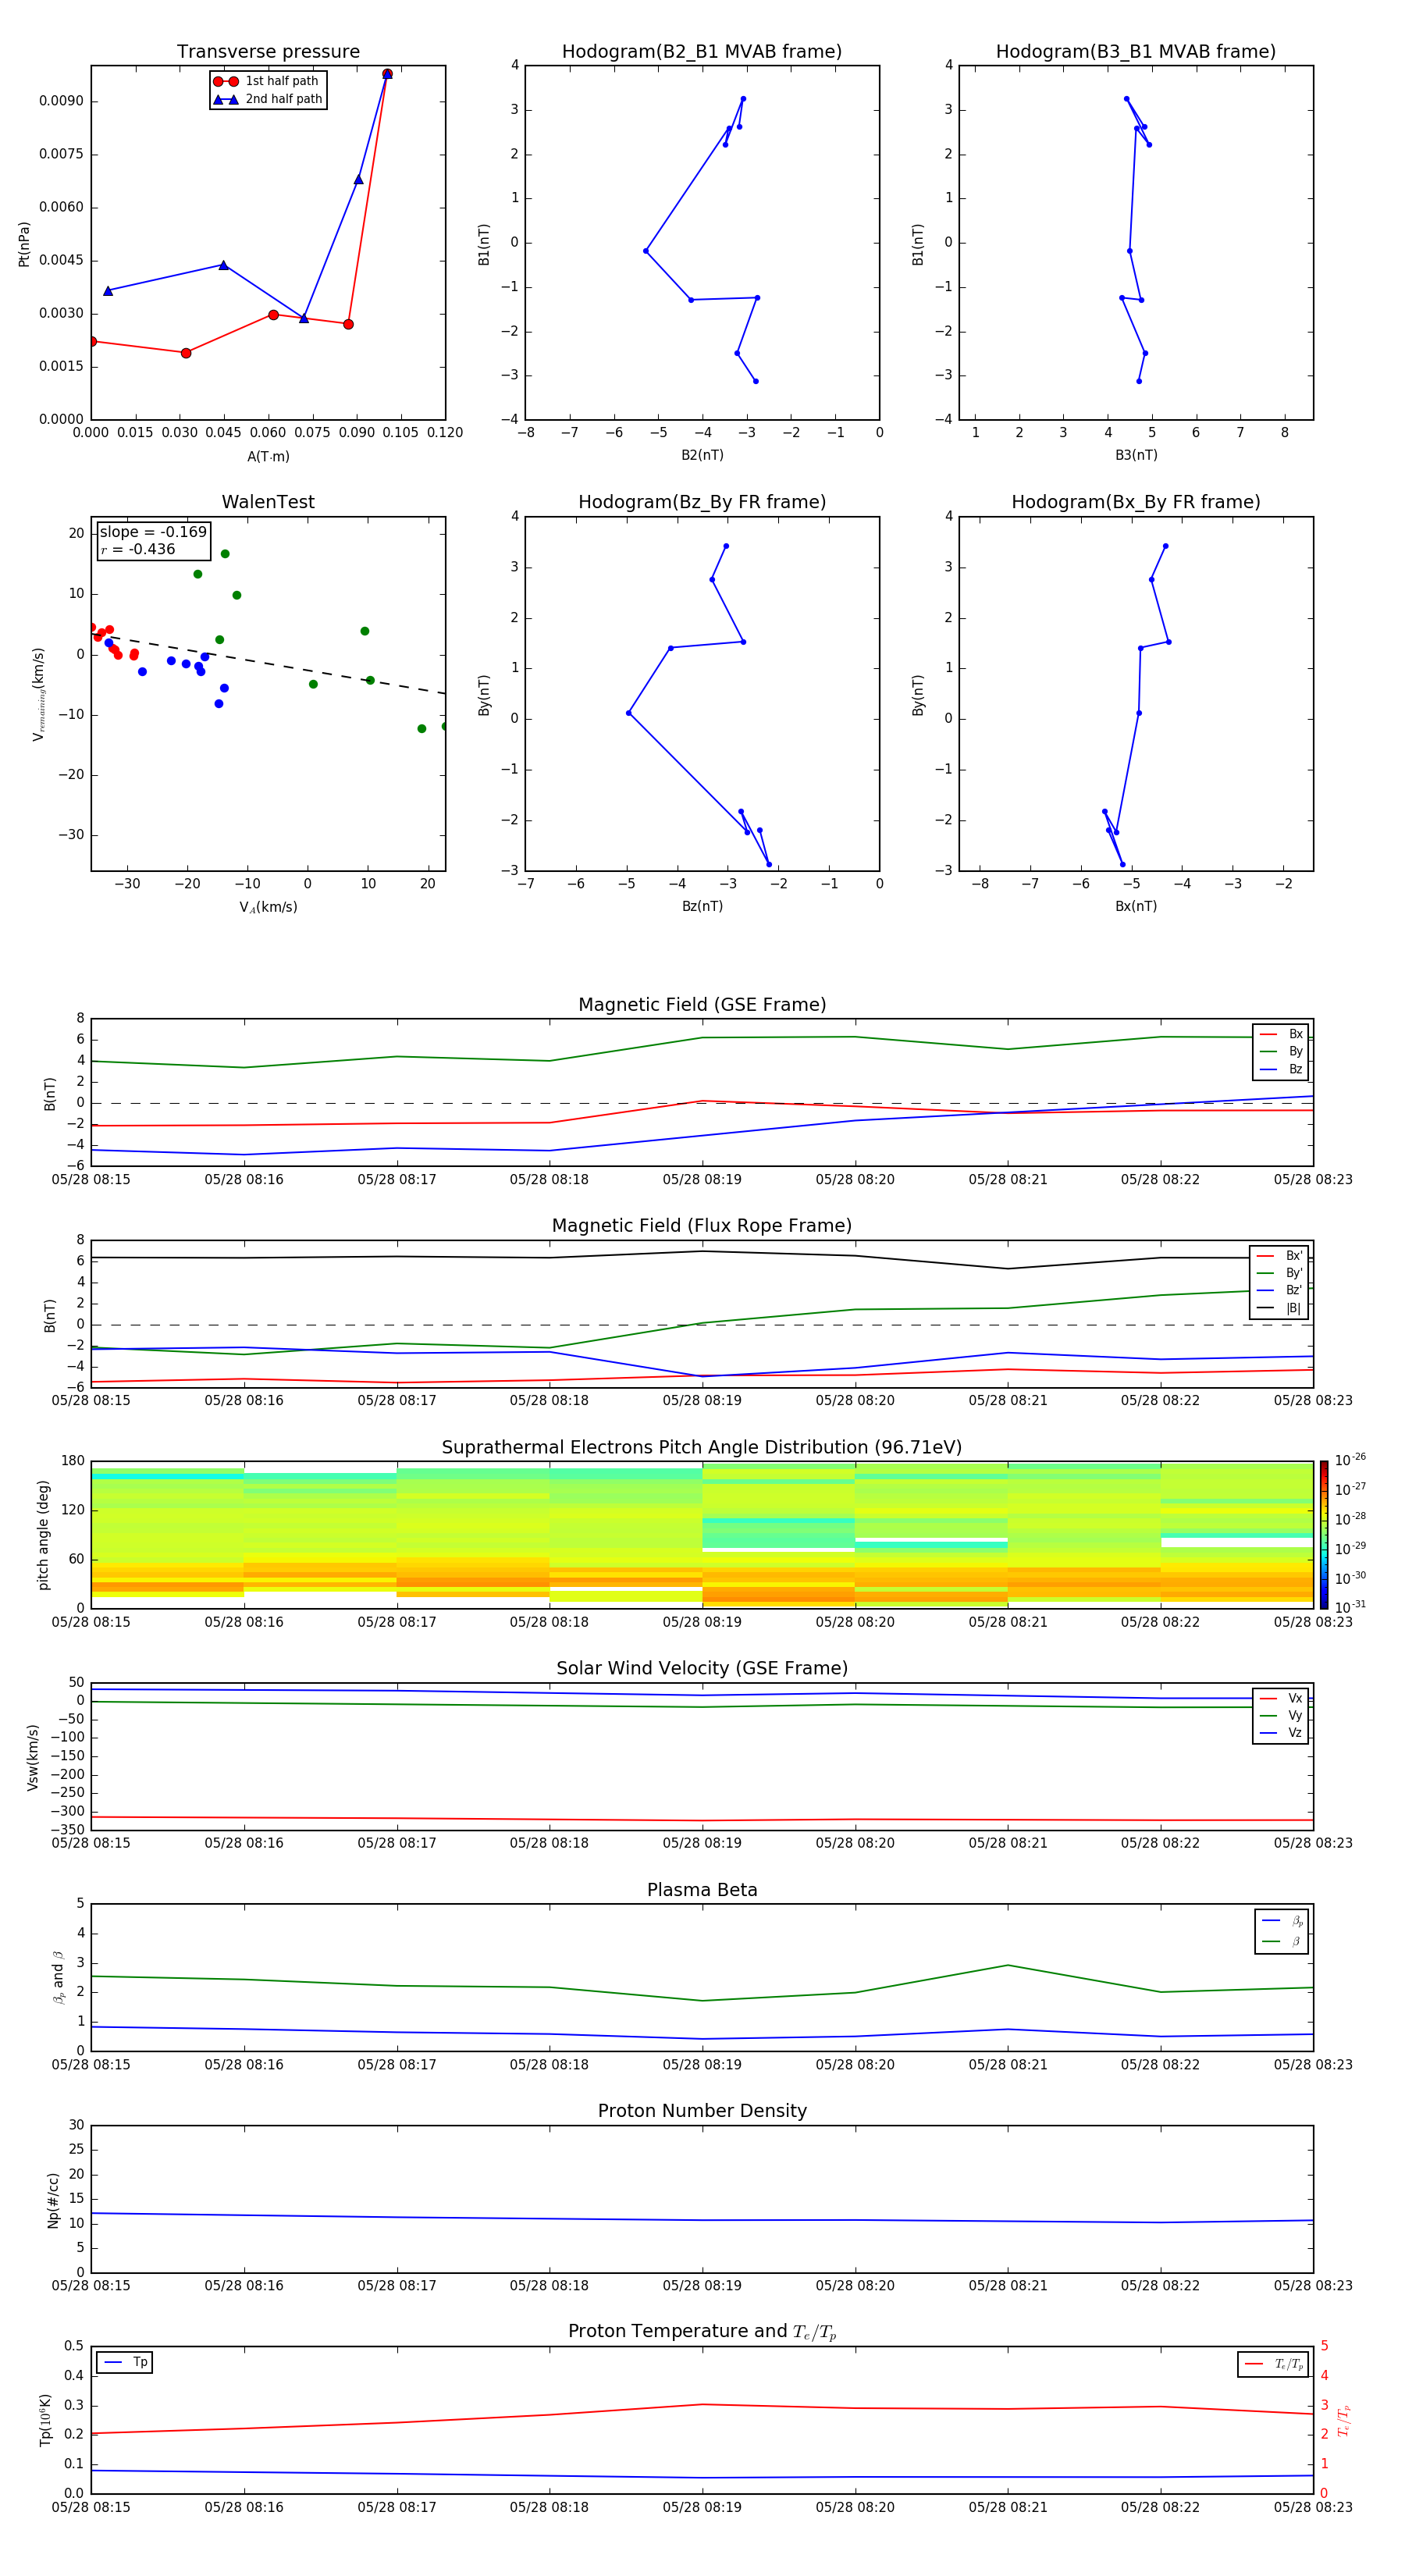This screenshot has width=1405, height=2576.
Task: Click the 'WalenTest' plot title
Action: 268,502
